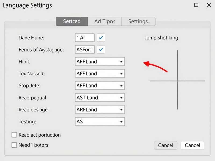Switch to the Ad Tipns tab

click(x=105, y=21)
